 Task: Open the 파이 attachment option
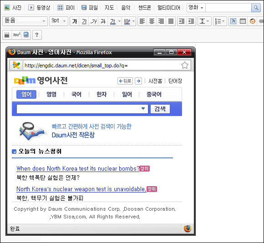(66, 8)
